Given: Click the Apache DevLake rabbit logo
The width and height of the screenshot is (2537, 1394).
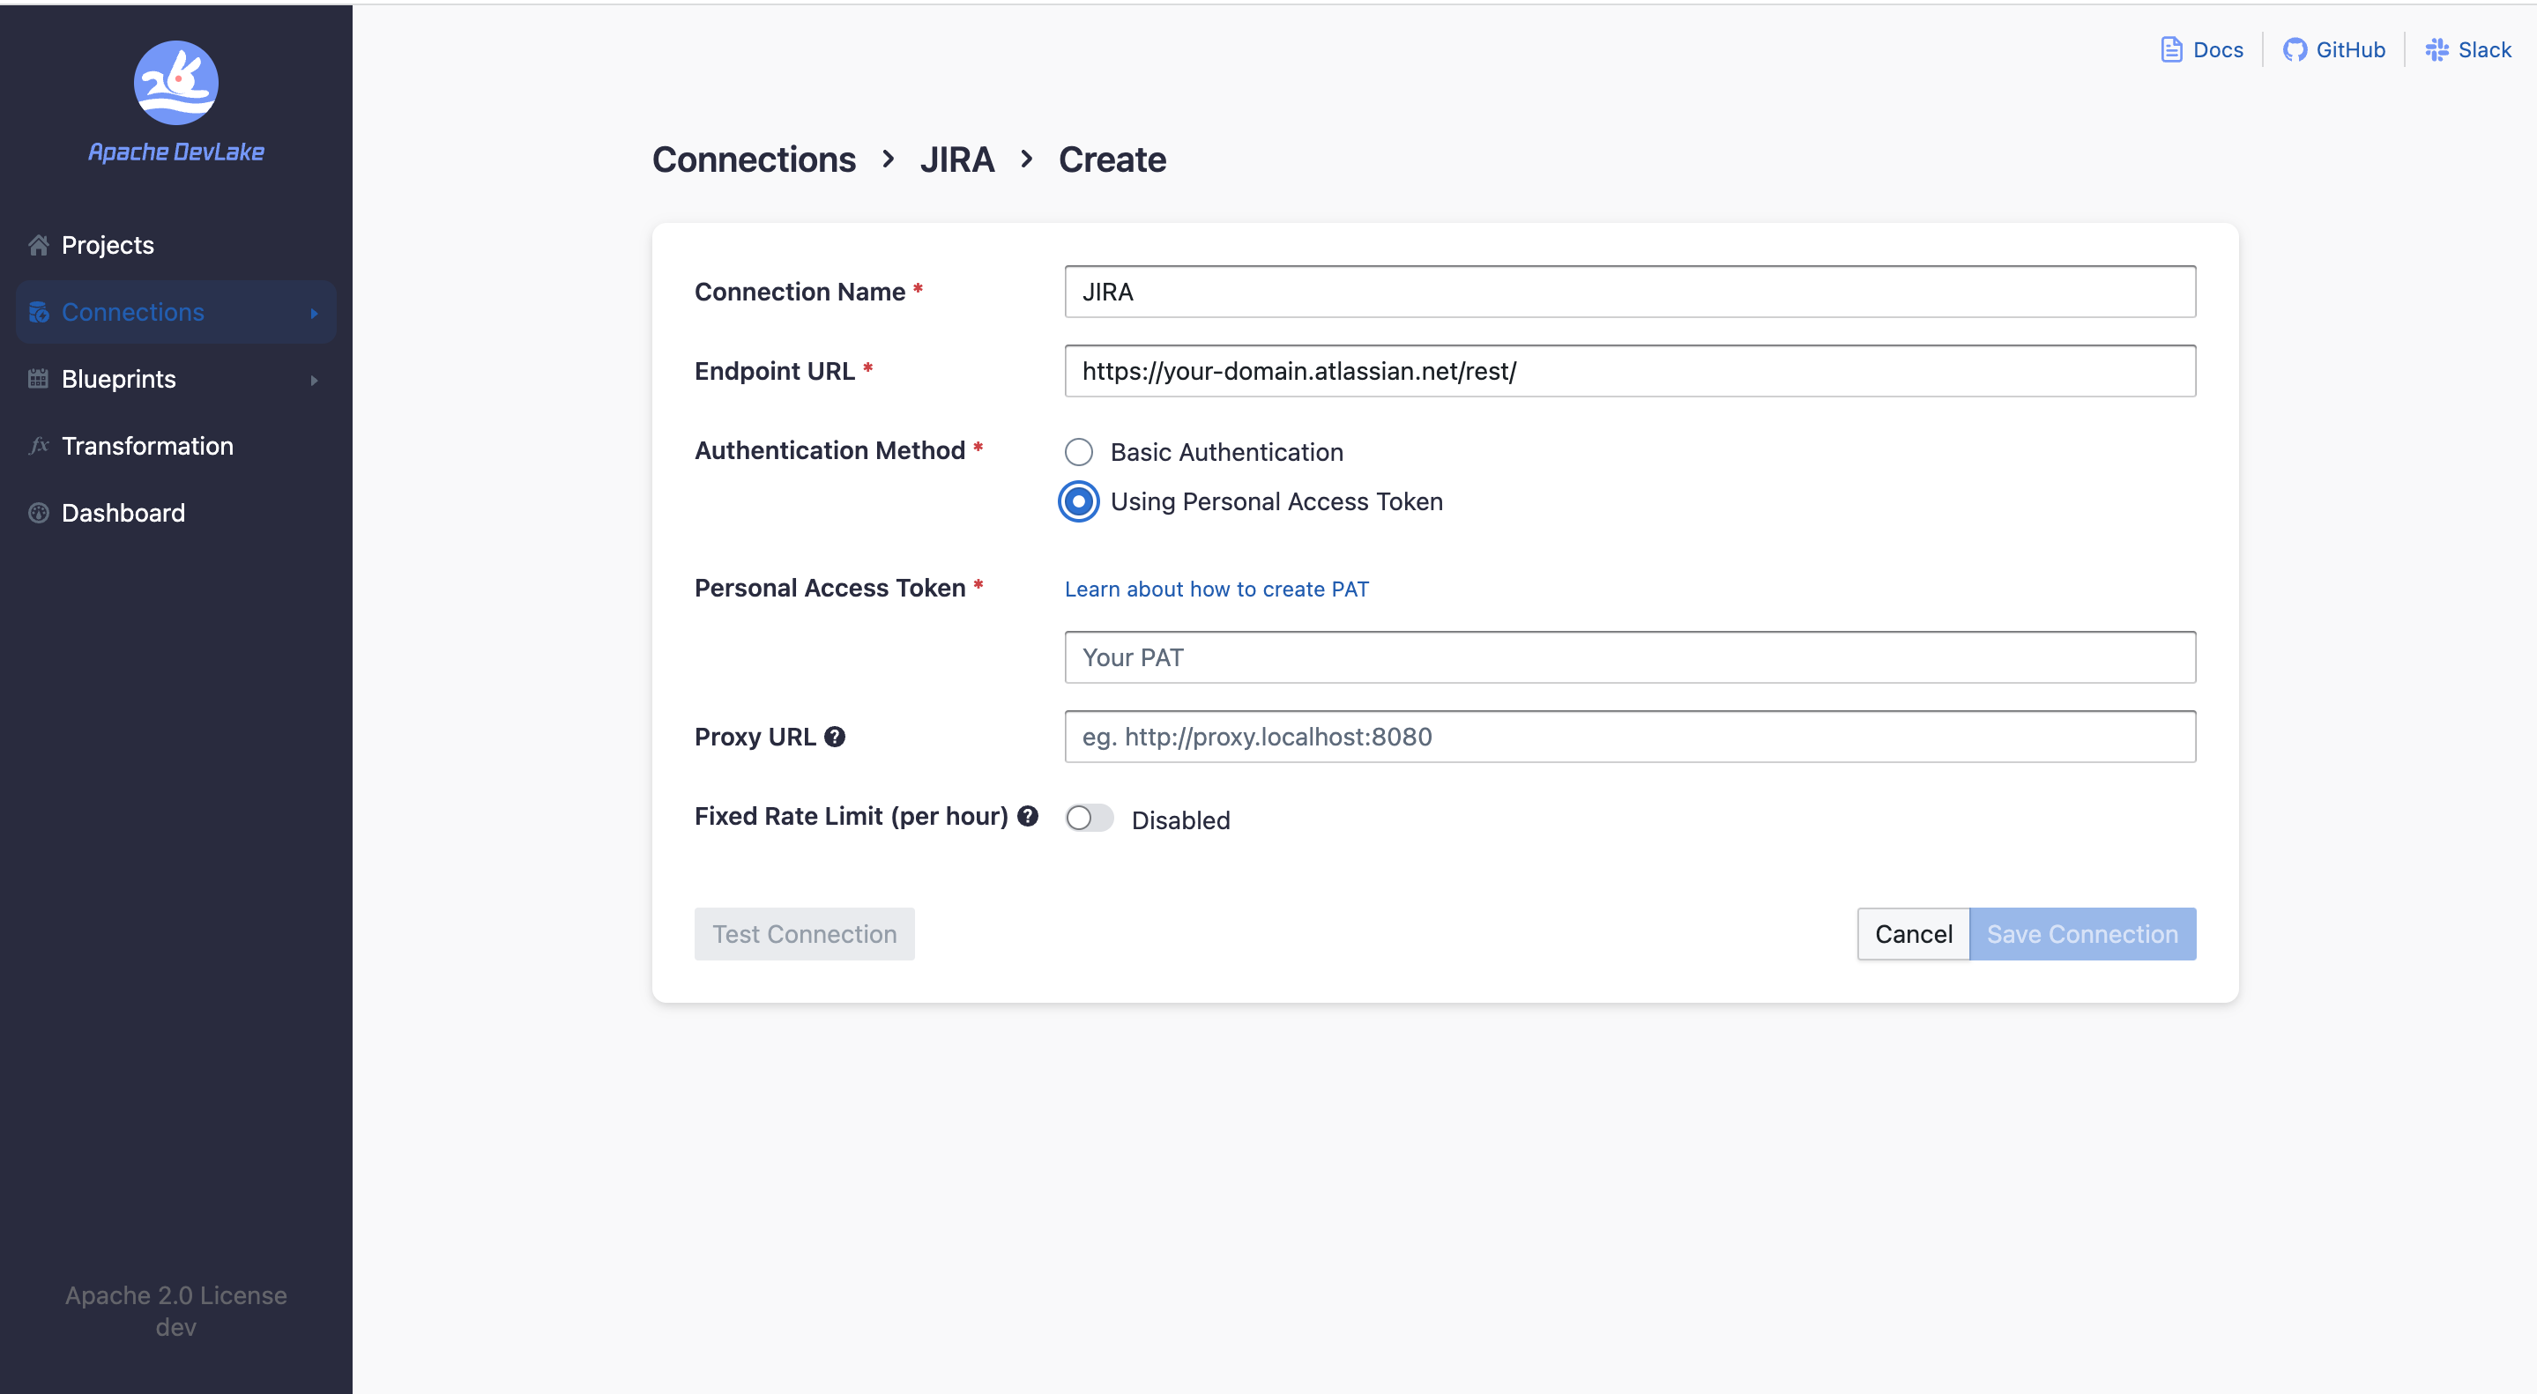Looking at the screenshot, I should click(175, 83).
